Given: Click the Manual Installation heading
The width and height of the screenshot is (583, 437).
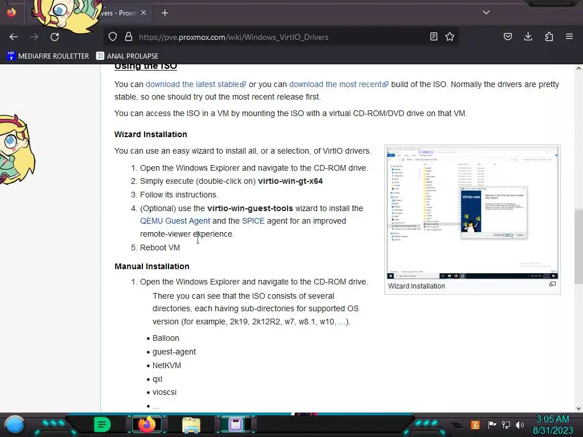Looking at the screenshot, I should 151,266.
